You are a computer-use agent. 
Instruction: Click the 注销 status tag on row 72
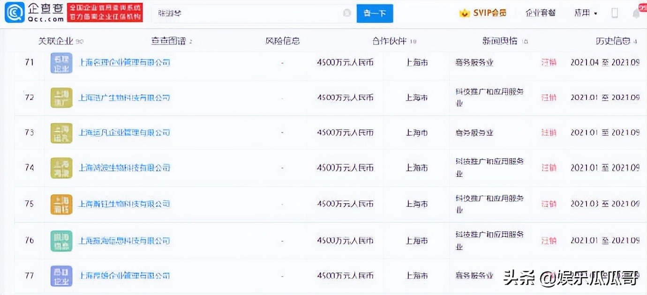coord(549,97)
